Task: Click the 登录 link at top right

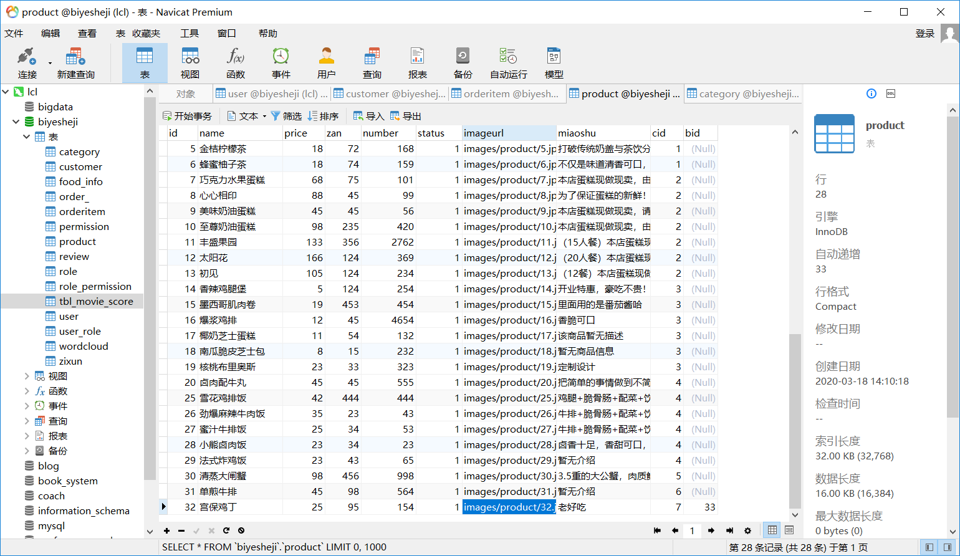Action: coord(925,33)
